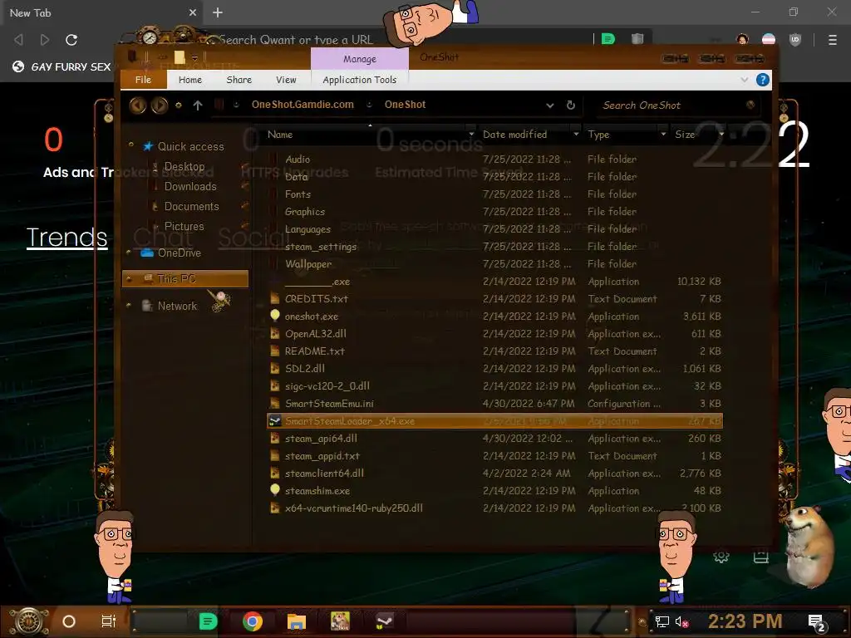Open the File ribbon tab
This screenshot has height=638, width=851.
click(143, 80)
